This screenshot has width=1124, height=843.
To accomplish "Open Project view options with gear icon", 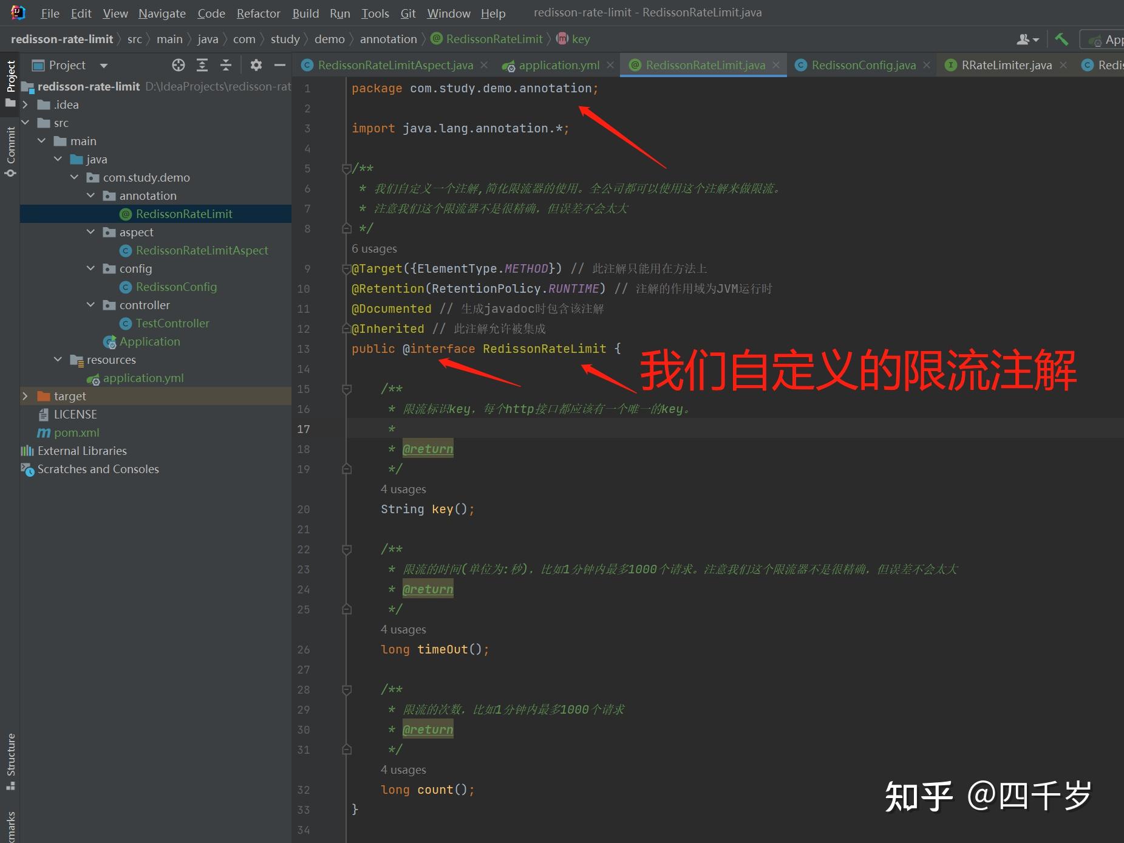I will coord(256,65).
